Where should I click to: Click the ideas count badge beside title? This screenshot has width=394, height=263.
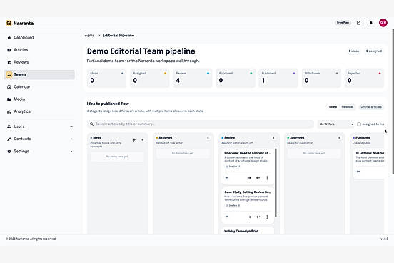353,51
